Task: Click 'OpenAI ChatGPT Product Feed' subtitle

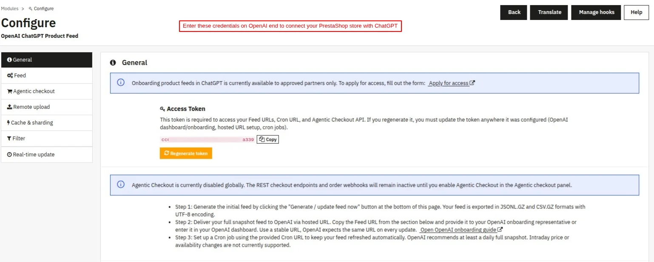Action: coord(40,36)
